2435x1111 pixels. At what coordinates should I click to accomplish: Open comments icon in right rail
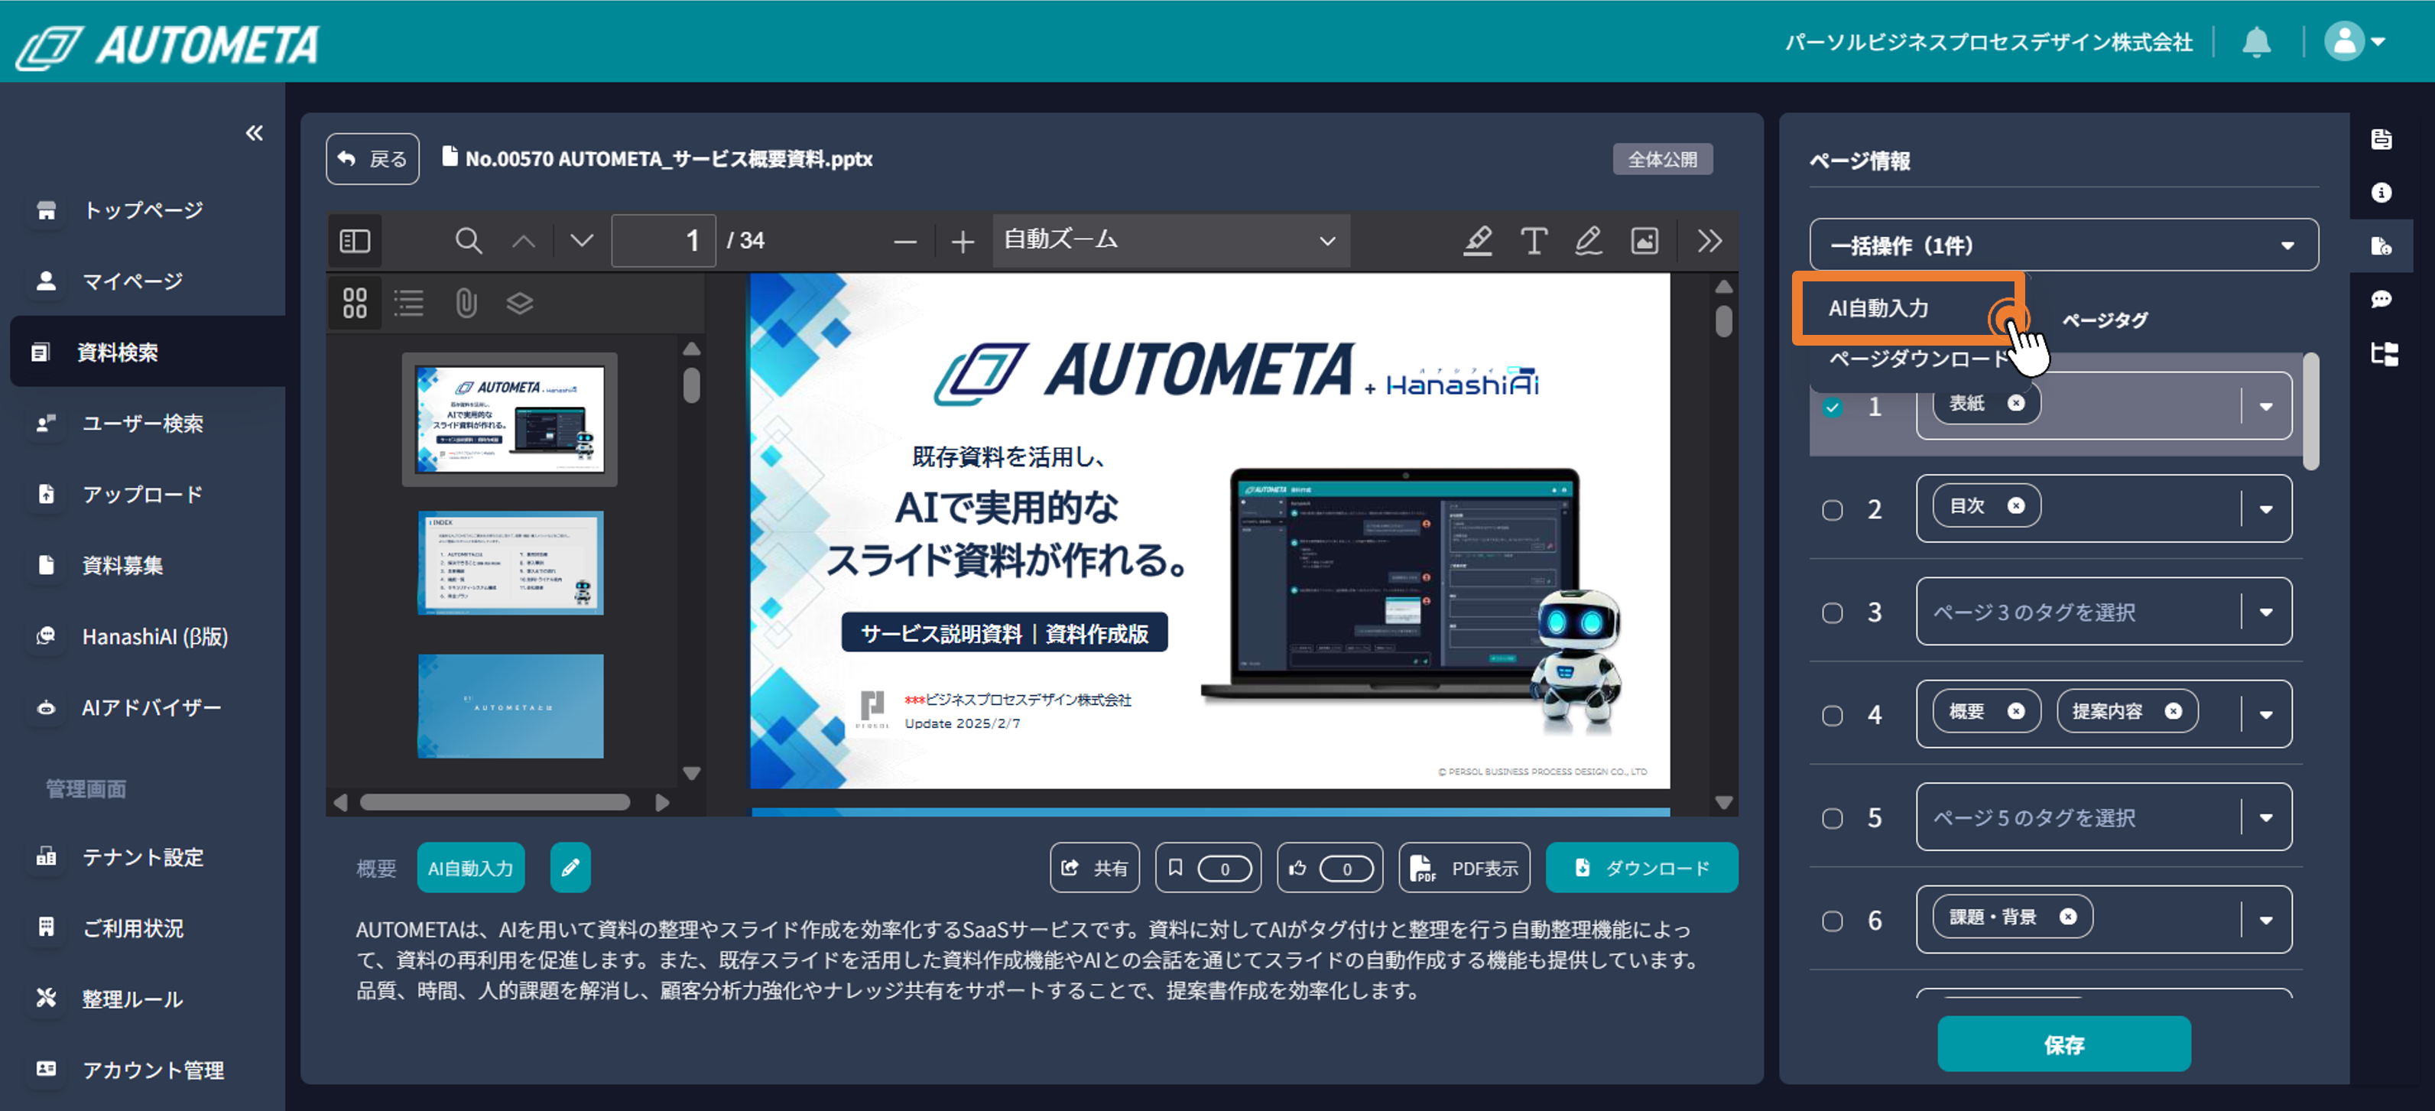click(2381, 300)
